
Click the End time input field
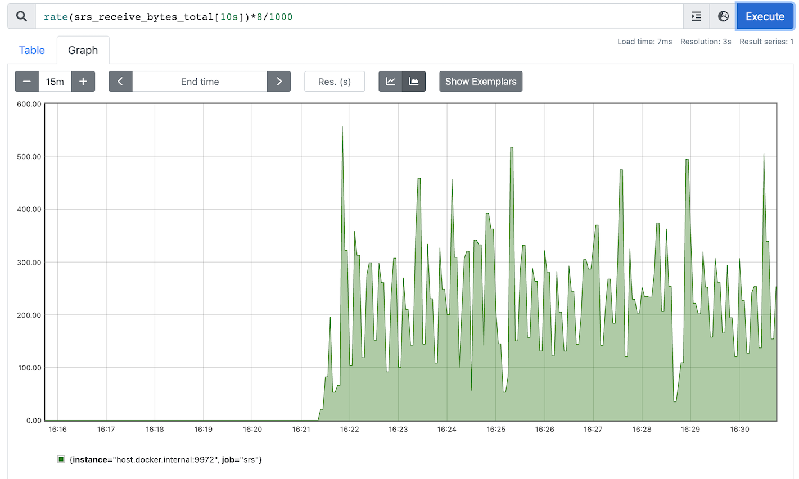tap(200, 82)
